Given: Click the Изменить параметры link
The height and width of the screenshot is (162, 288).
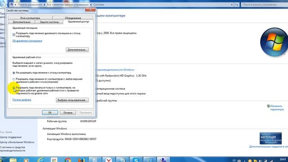Looking at the screenshot, I should point(277,108).
